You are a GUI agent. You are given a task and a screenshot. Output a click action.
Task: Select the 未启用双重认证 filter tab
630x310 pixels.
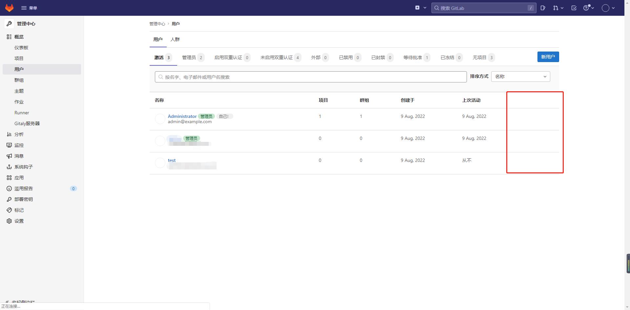[281, 57]
